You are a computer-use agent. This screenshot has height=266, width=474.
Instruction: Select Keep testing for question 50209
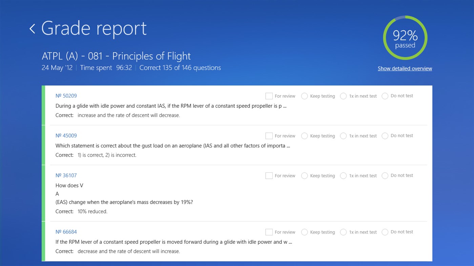pos(304,96)
